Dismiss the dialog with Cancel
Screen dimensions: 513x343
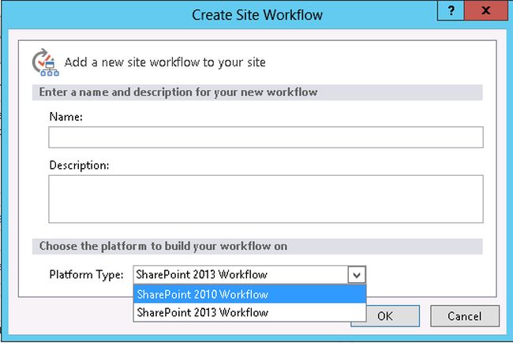(x=465, y=316)
